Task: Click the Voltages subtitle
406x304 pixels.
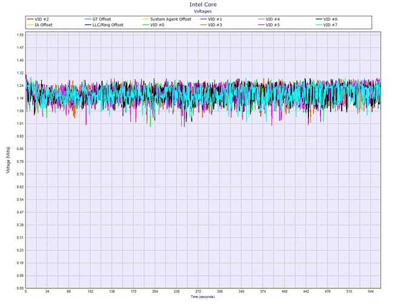Action: pos(203,11)
